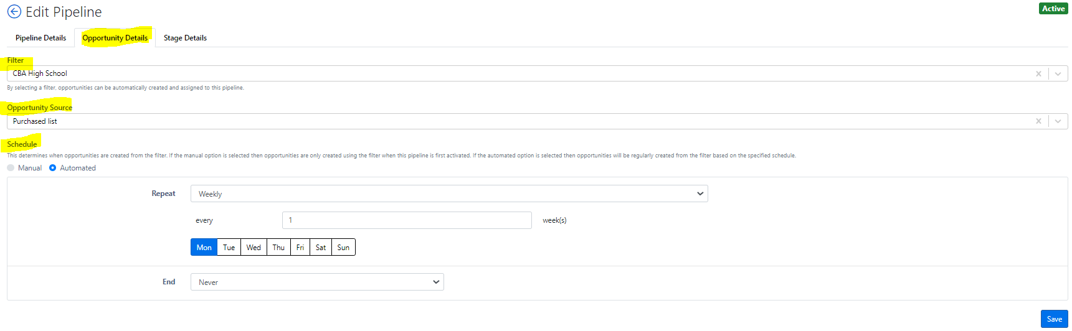This screenshot has height=331, width=1072.
Task: Clear the CBA High School filter selection
Action: pos(1038,73)
